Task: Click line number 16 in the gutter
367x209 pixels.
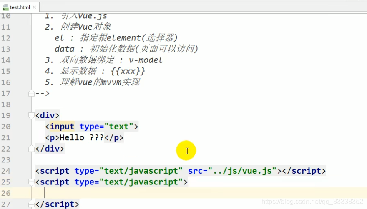Action: click(6, 82)
